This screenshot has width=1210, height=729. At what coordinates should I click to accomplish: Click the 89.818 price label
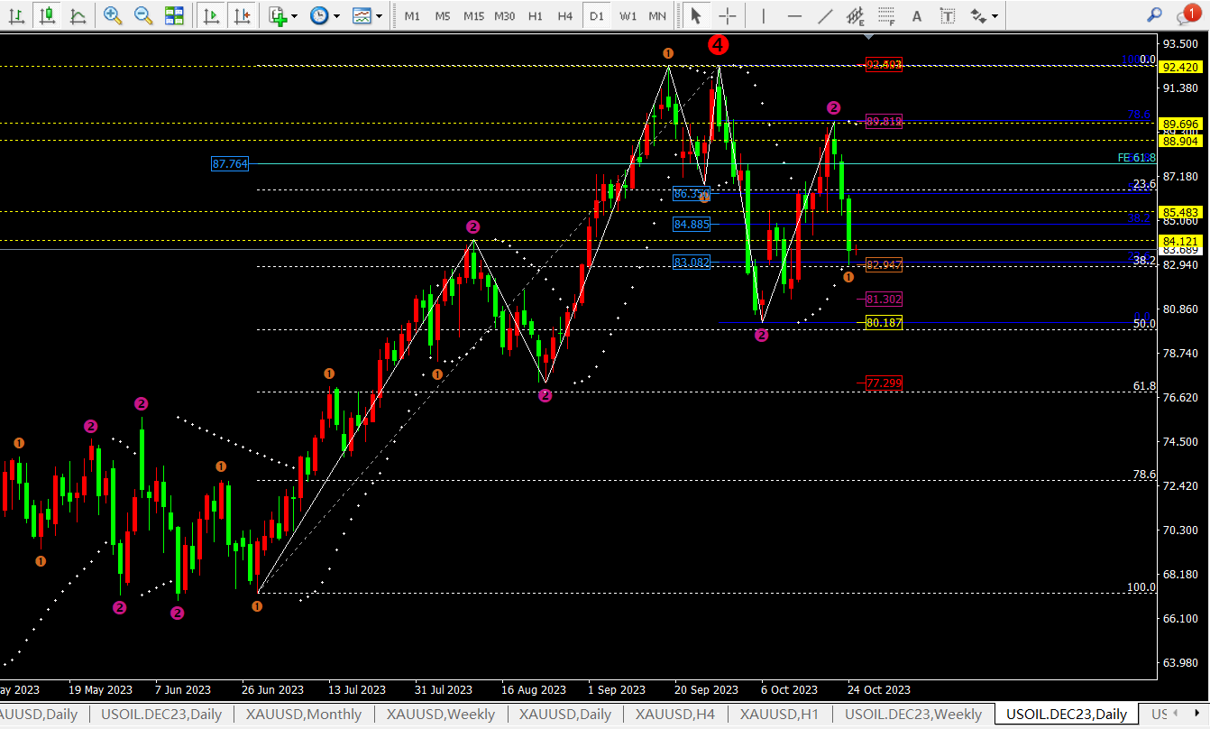[x=884, y=121]
